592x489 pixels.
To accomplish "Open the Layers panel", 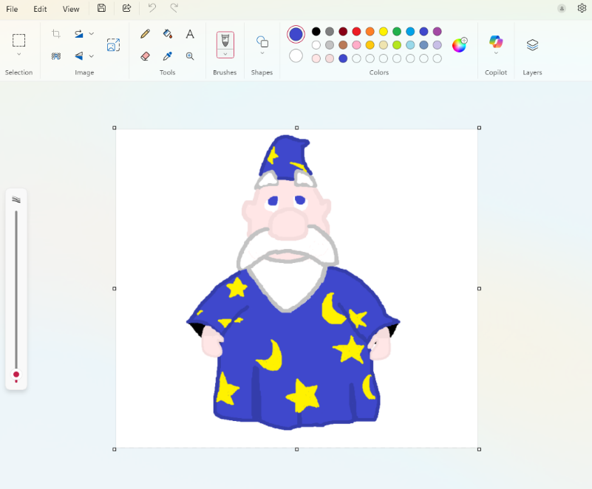I will click(532, 45).
